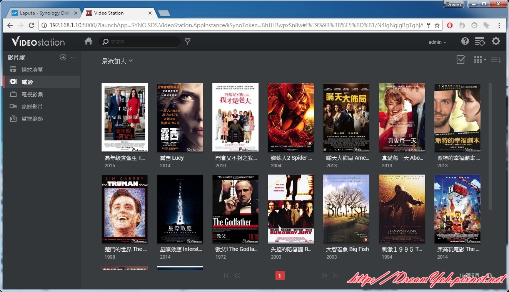
Task: Switch to the Laputa Synology browser tab
Action: pos(43,13)
